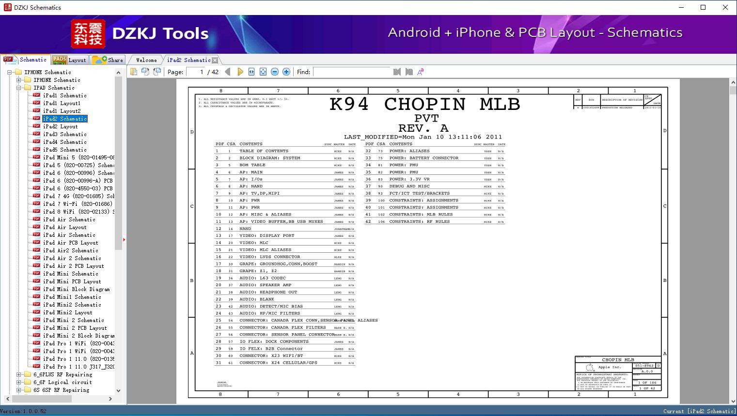
Task: Find next match icon
Action: (x=409, y=72)
